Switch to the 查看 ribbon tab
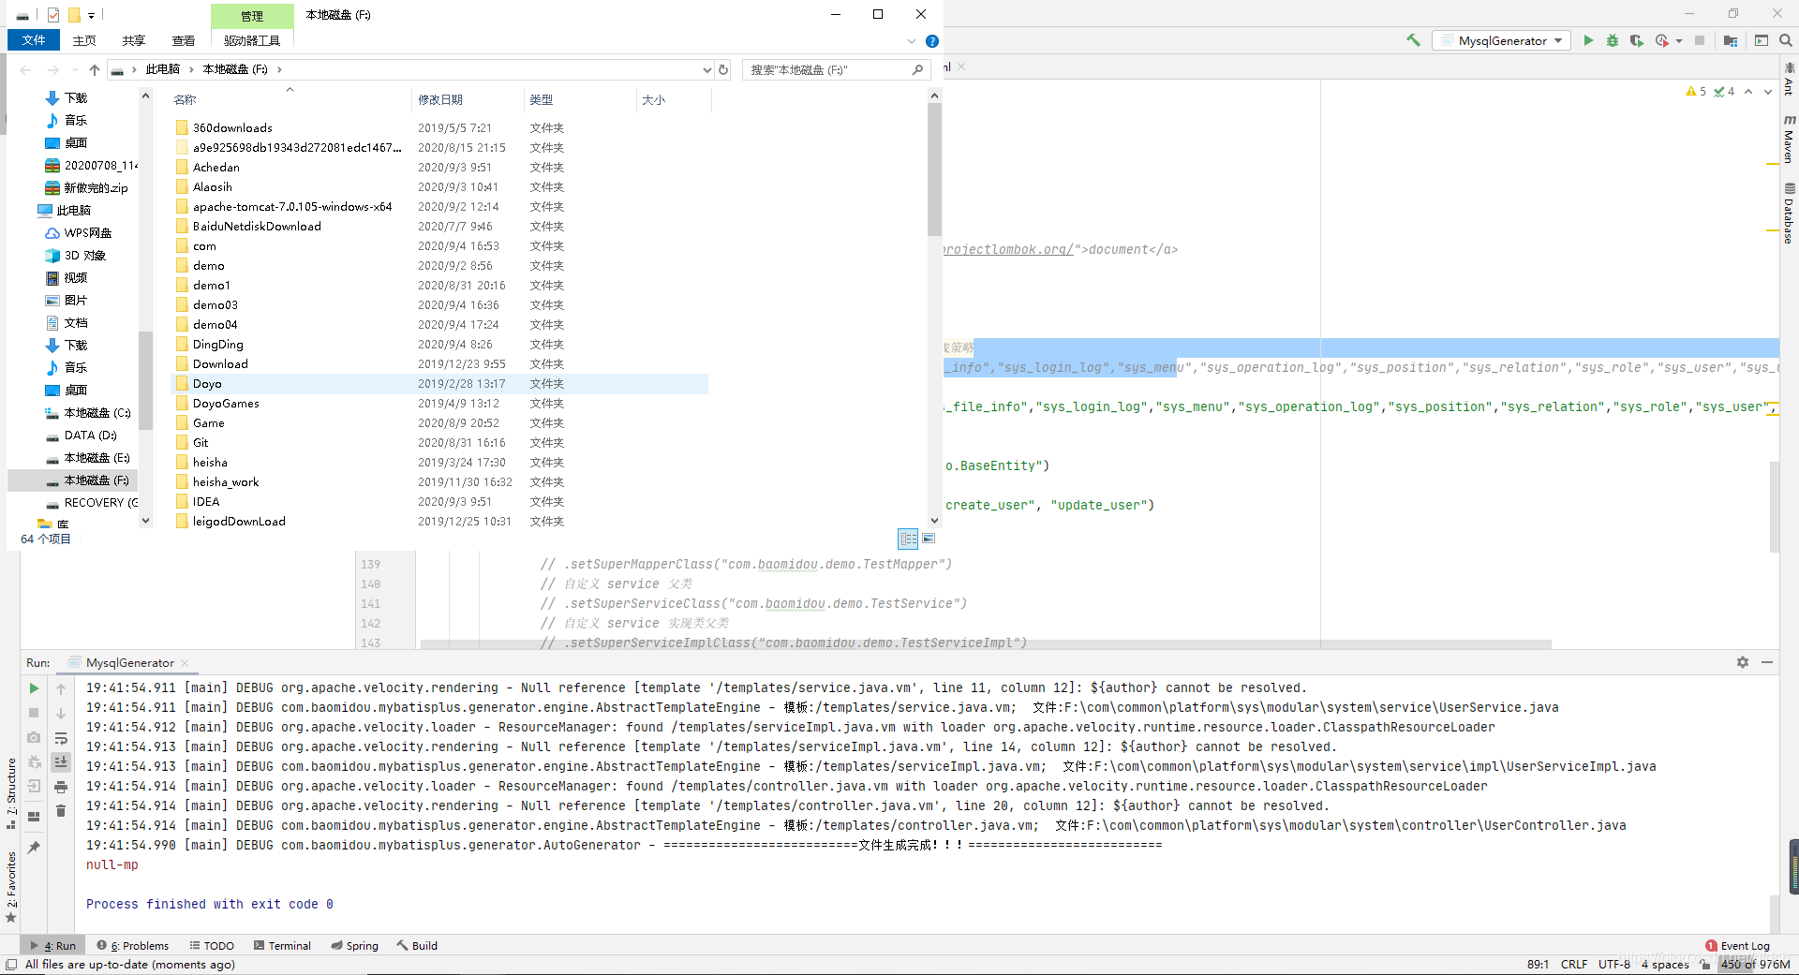The image size is (1799, 975). 184,40
